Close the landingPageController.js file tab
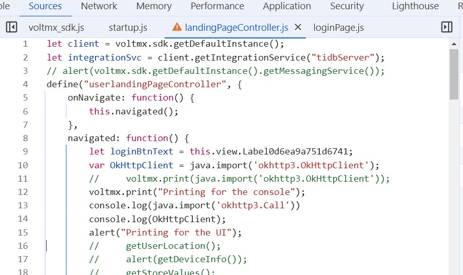Viewport: 463px width, 275px height. click(298, 27)
